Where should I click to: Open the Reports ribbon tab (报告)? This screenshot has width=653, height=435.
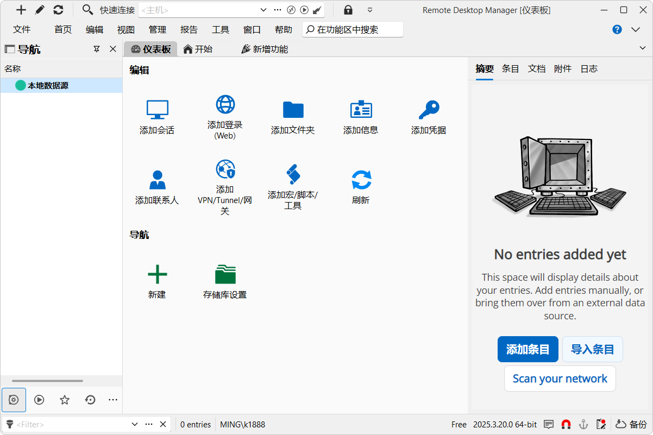point(189,29)
